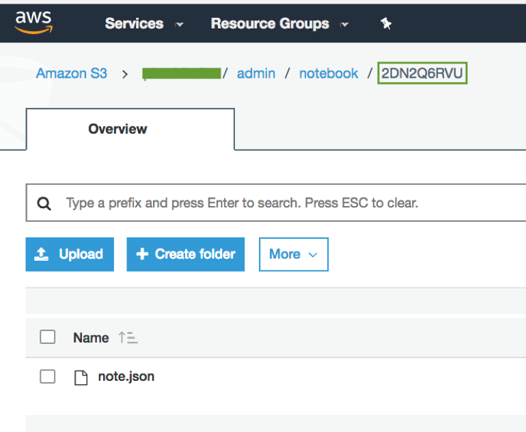This screenshot has height=432, width=526.
Task: Click the note.json file icon
Action: (x=81, y=377)
